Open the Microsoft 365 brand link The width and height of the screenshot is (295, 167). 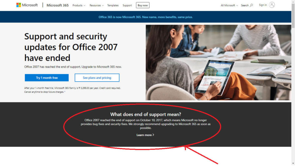coord(58,5)
